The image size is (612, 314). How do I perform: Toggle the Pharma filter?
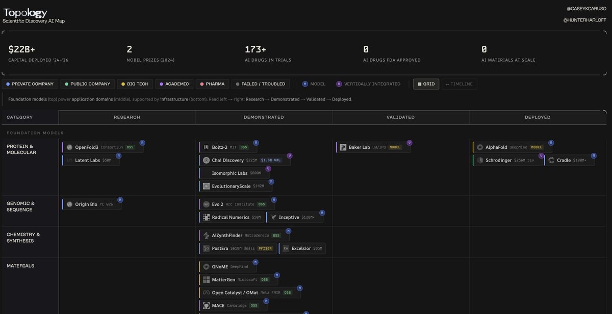(212, 84)
